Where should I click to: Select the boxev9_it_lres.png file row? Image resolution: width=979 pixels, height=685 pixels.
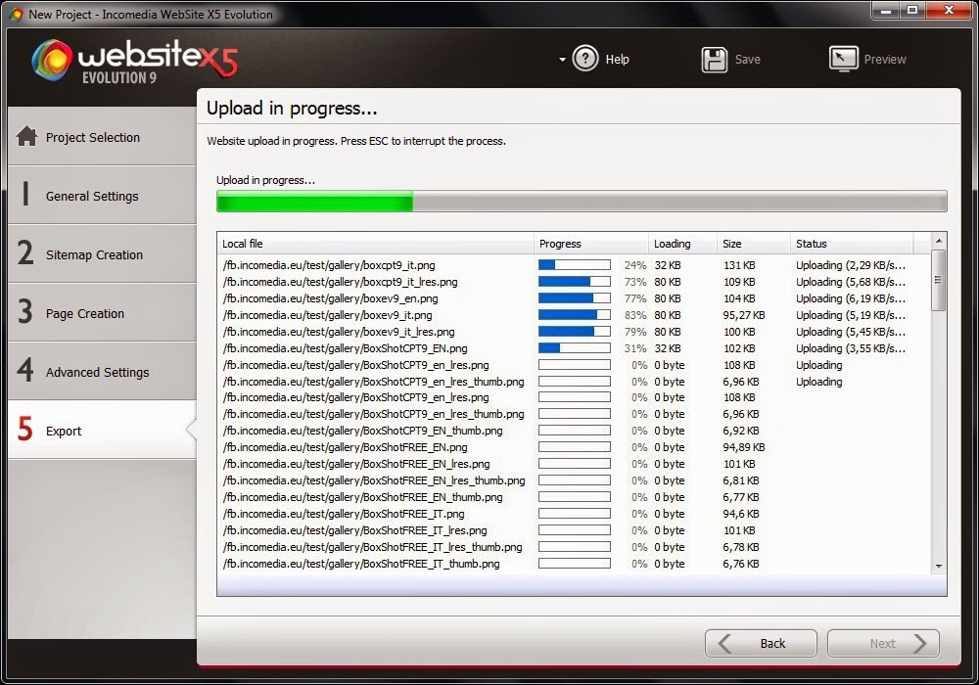pos(573,332)
